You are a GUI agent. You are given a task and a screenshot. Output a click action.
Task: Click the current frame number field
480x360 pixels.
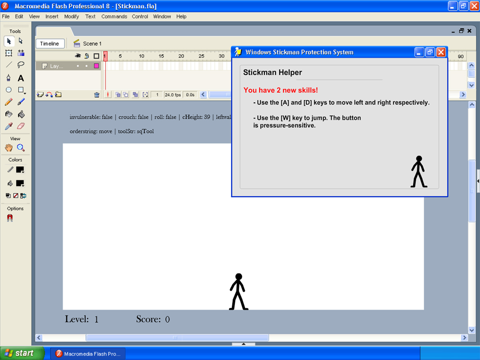(x=157, y=95)
